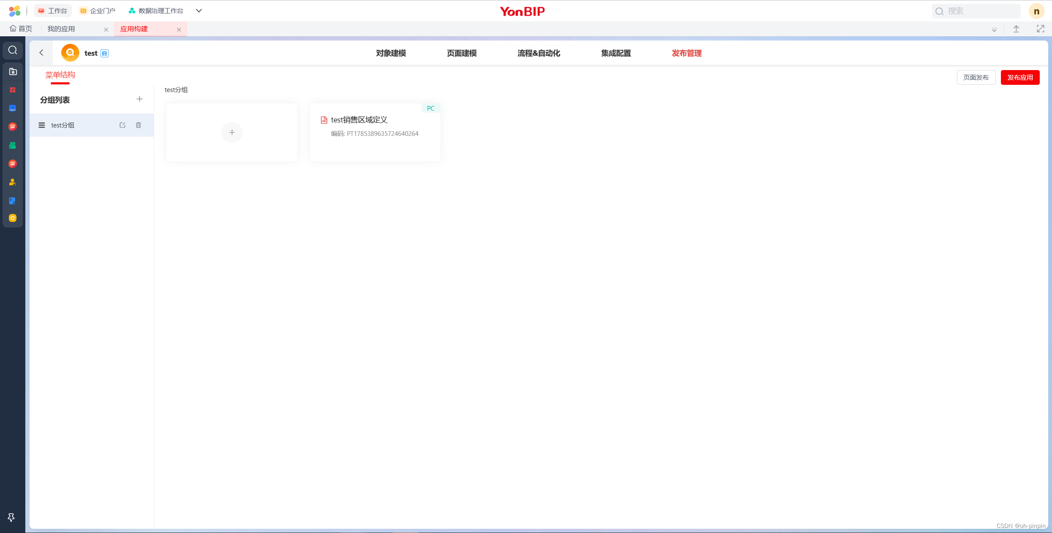Select the search icon in the dark sidebar
1052x533 pixels.
click(x=13, y=50)
